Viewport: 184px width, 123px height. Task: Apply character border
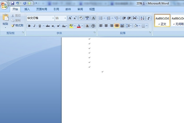pyautogui.click(x=93, y=18)
